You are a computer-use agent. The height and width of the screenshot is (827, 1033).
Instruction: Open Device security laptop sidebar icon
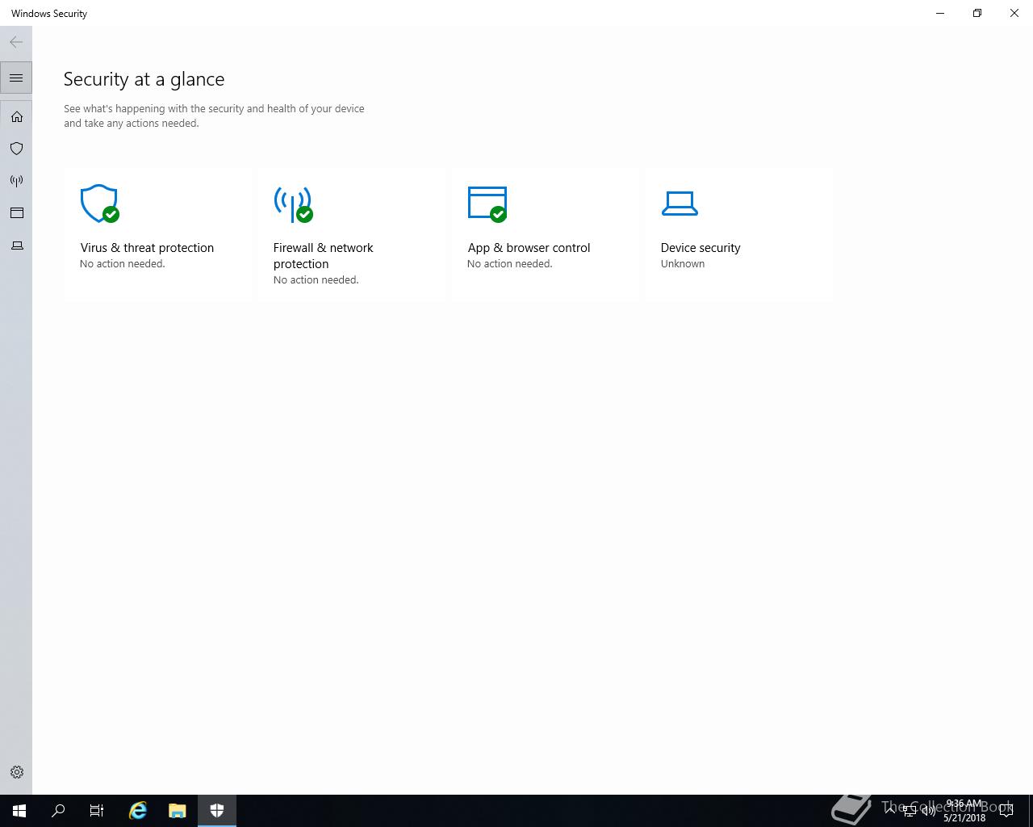point(16,246)
